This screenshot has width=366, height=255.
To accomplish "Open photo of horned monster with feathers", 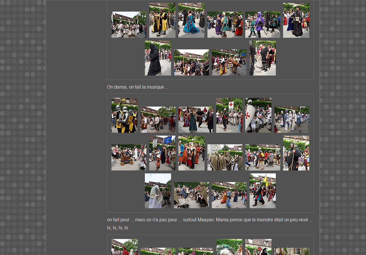I will point(229,247).
